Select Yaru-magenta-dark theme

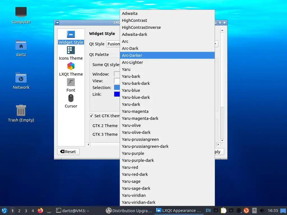pos(167,118)
